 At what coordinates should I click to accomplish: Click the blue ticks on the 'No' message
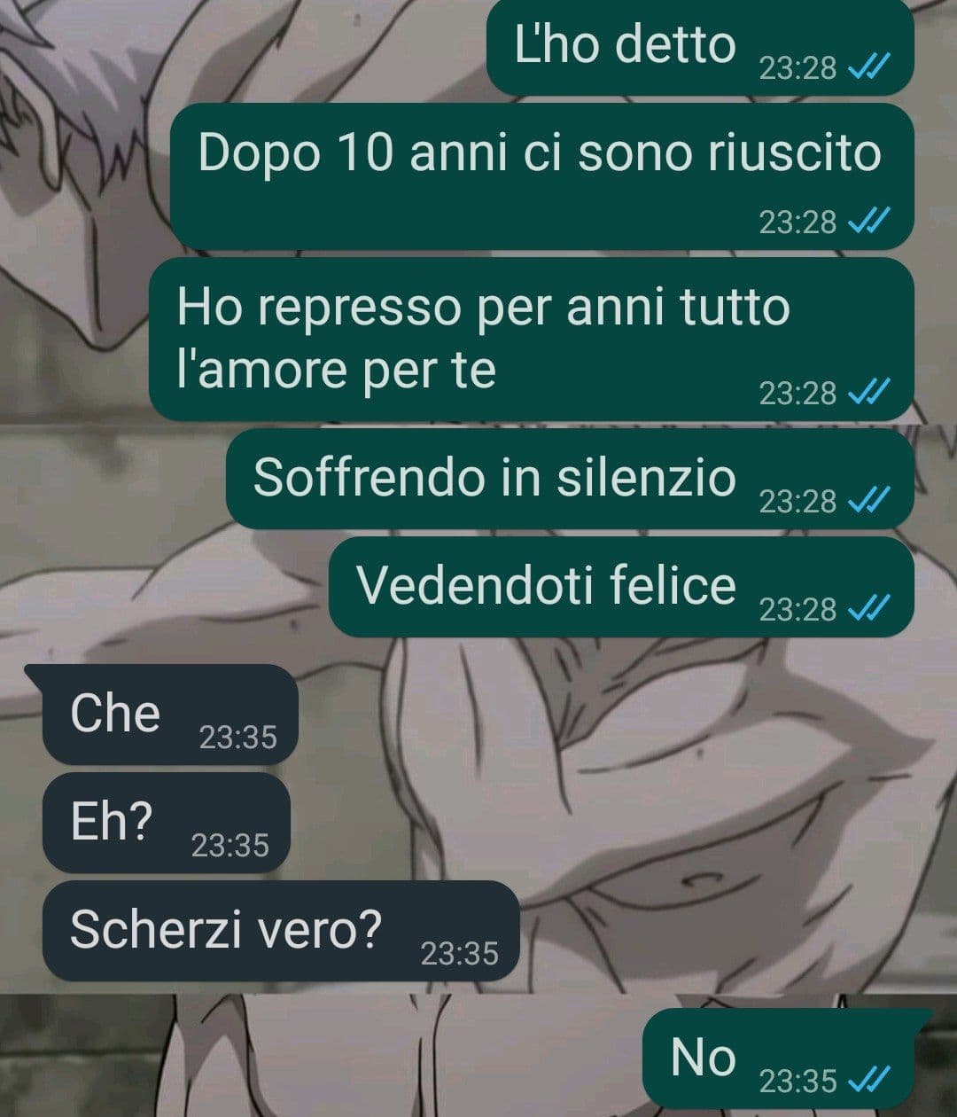click(869, 1081)
